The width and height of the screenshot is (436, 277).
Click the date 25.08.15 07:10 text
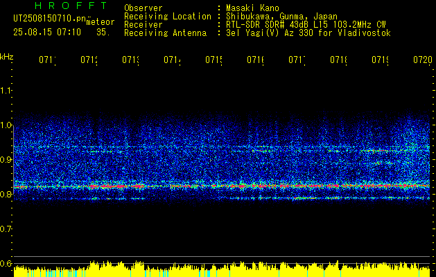(47, 32)
